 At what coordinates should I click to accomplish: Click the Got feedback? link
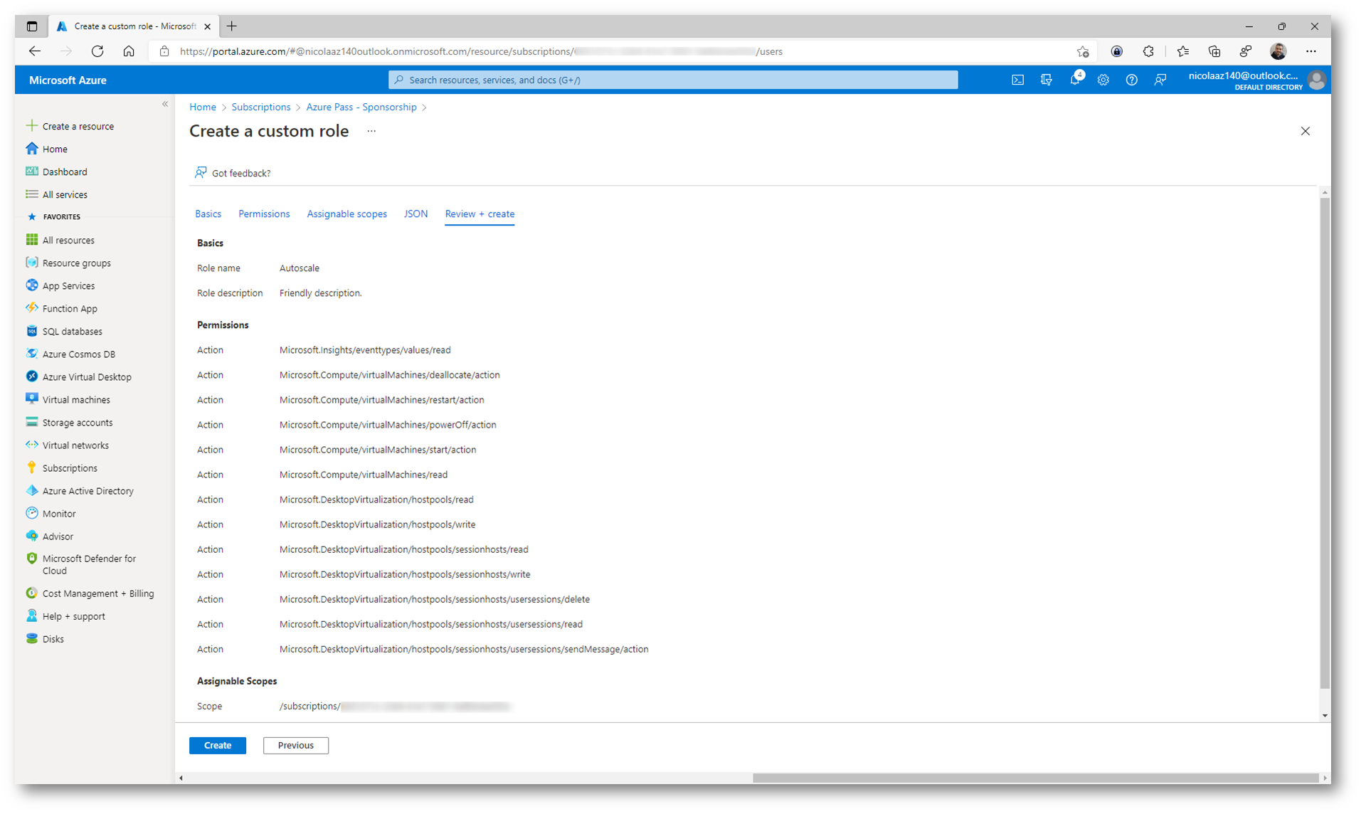pos(233,173)
